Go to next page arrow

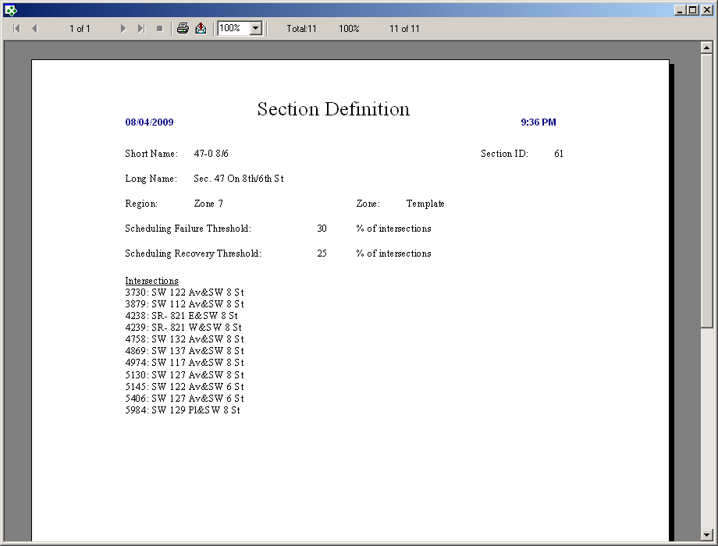(123, 29)
